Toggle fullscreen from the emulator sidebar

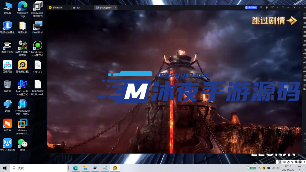pyautogui.click(x=305, y=41)
